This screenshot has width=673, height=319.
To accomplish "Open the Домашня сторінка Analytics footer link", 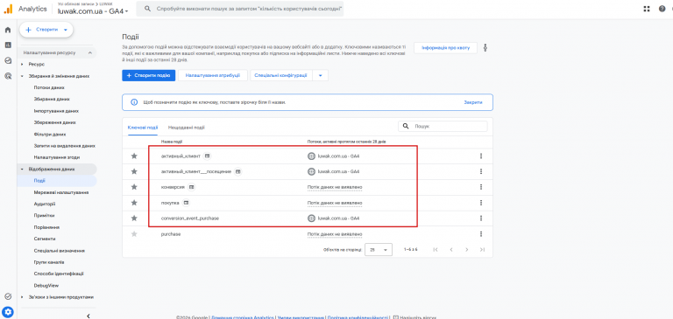I will point(243,317).
